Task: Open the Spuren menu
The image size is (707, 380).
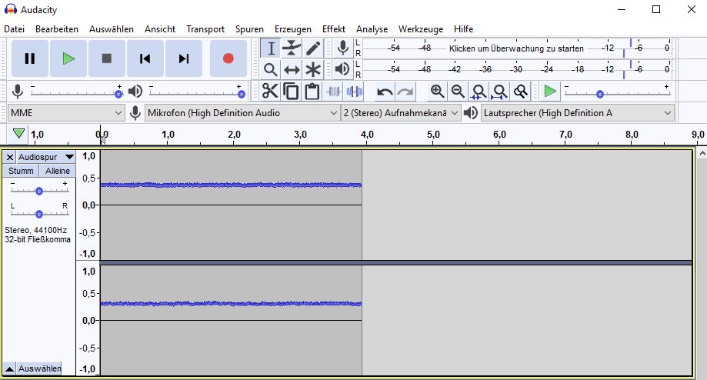Action: coord(249,29)
